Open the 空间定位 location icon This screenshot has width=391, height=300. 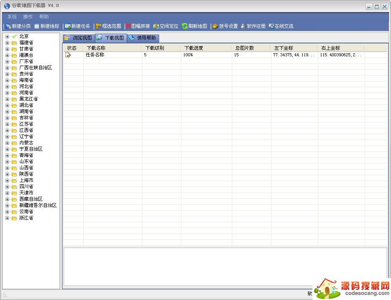pos(156,26)
